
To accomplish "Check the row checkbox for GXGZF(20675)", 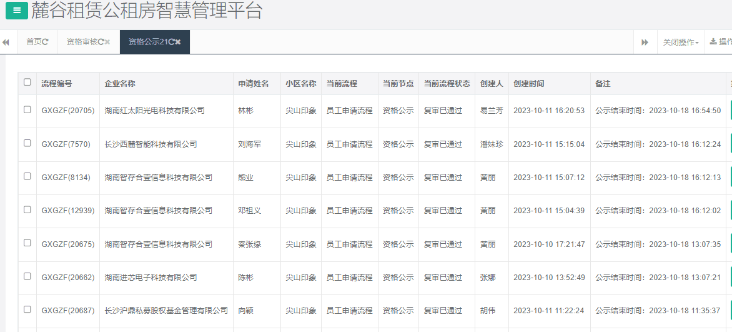I will (27, 243).
